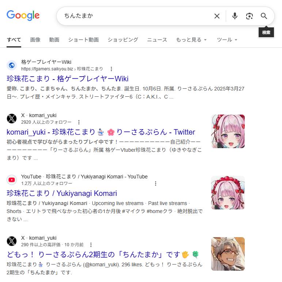Open Google Lens image search icon
The height and width of the screenshot is (282, 282).
249,16
